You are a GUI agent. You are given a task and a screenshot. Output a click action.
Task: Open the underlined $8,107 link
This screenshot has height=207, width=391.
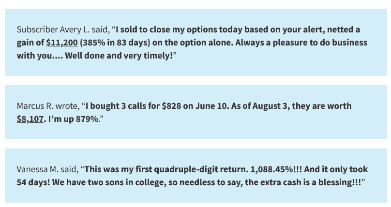pyautogui.click(x=30, y=119)
